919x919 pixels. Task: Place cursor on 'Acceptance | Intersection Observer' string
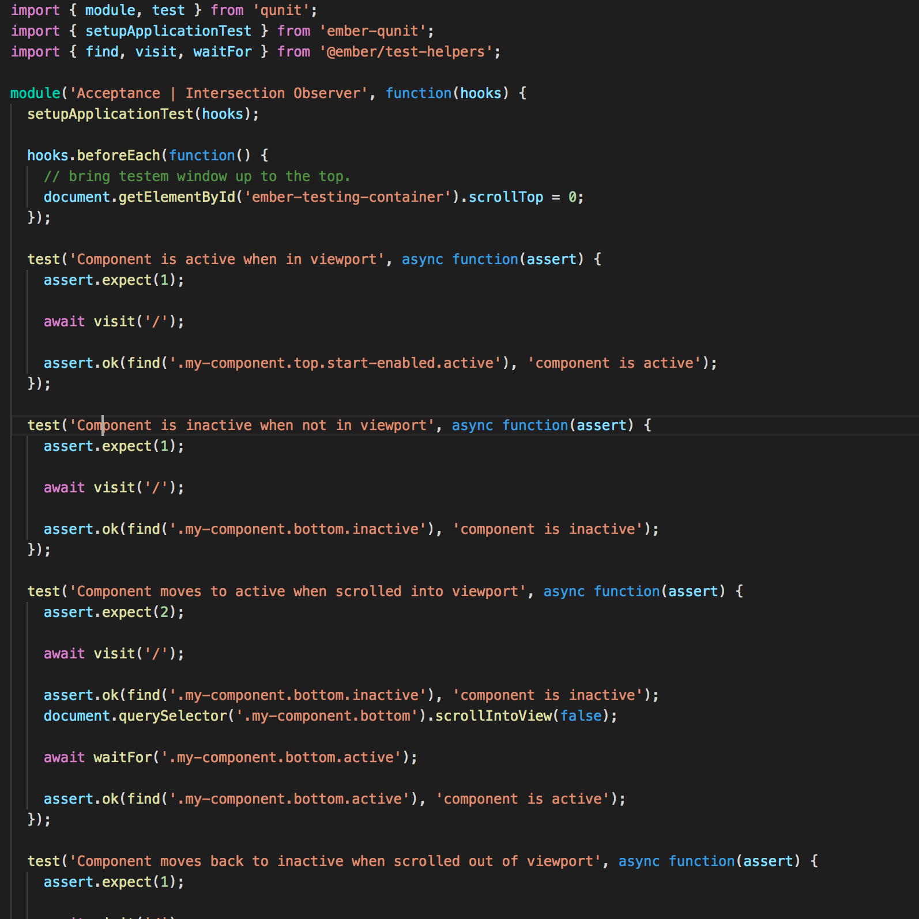[x=219, y=93]
